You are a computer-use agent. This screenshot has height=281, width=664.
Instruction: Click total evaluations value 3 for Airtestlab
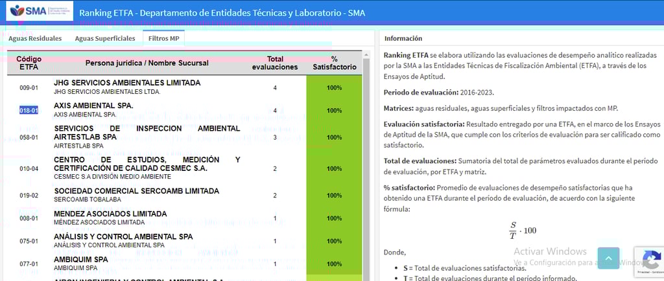(275, 137)
